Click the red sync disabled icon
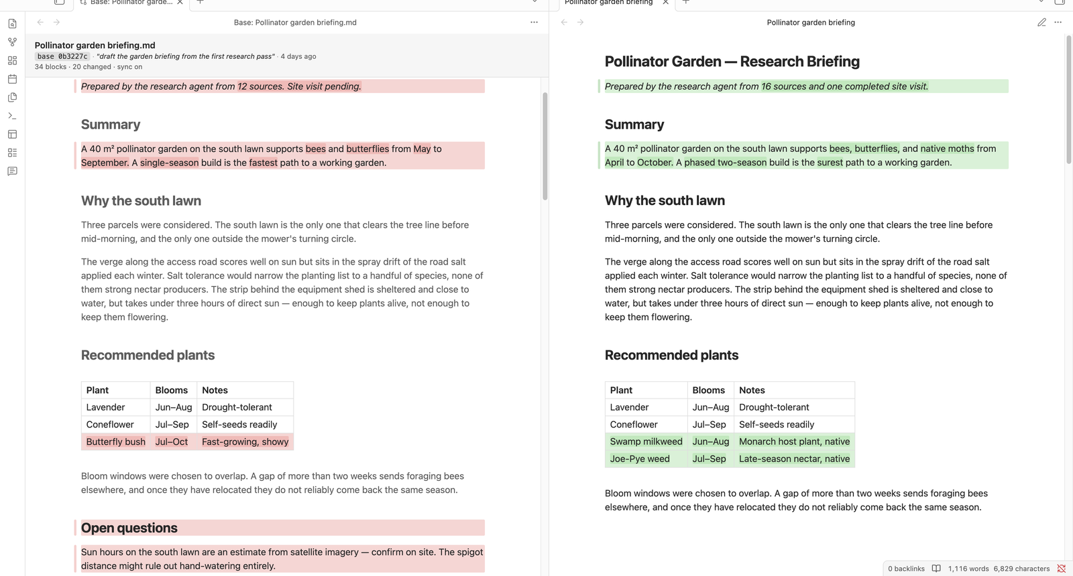1073x576 pixels. click(1062, 569)
